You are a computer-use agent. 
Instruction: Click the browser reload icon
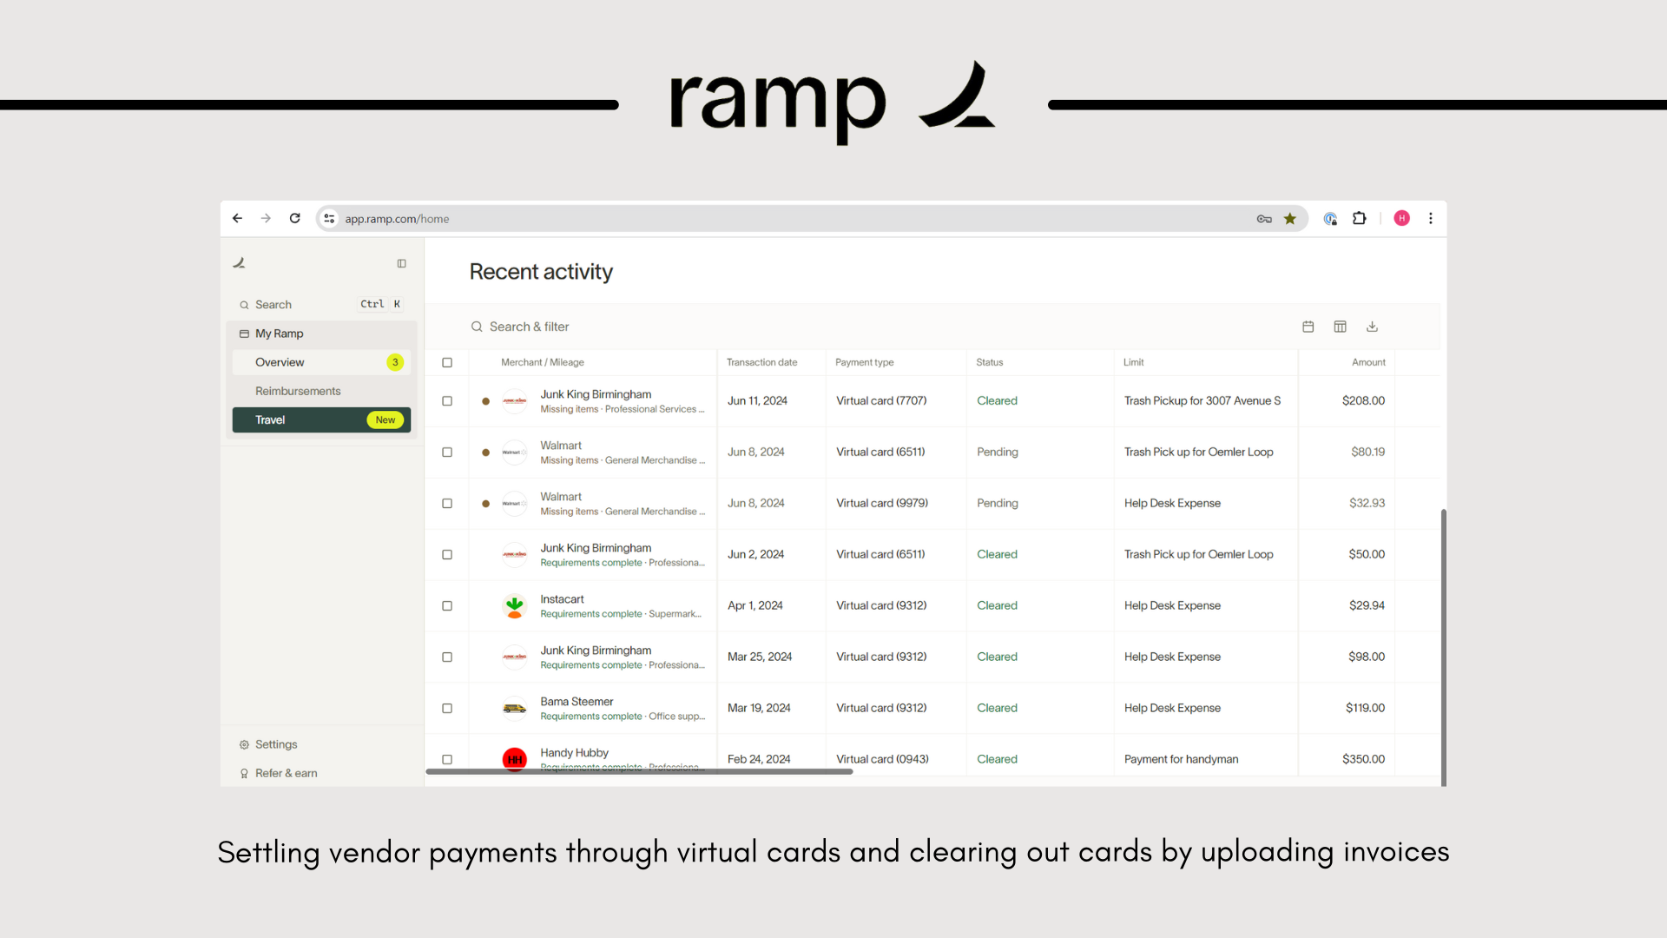coord(295,219)
